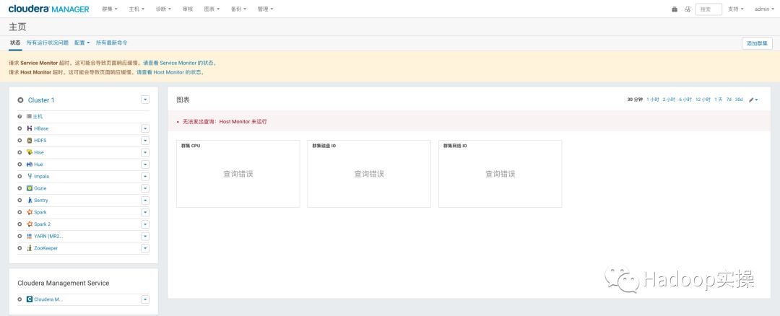Screen dimensions: 780x316
Task: Open the Hue actions dropdown arrow
Action: coord(144,164)
